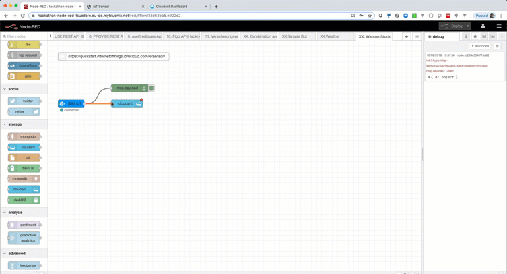The image size is (507, 274).
Task: Select mongodb palette node with right icon
Action: [24, 178]
